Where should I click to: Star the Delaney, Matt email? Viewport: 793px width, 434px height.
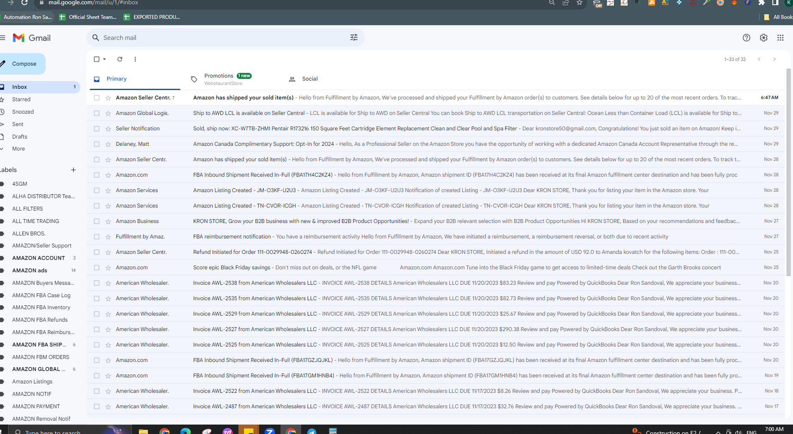pos(108,144)
